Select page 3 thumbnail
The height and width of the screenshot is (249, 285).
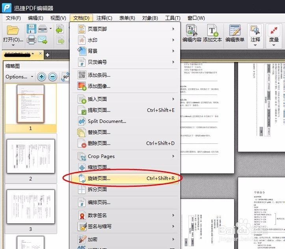(31, 206)
